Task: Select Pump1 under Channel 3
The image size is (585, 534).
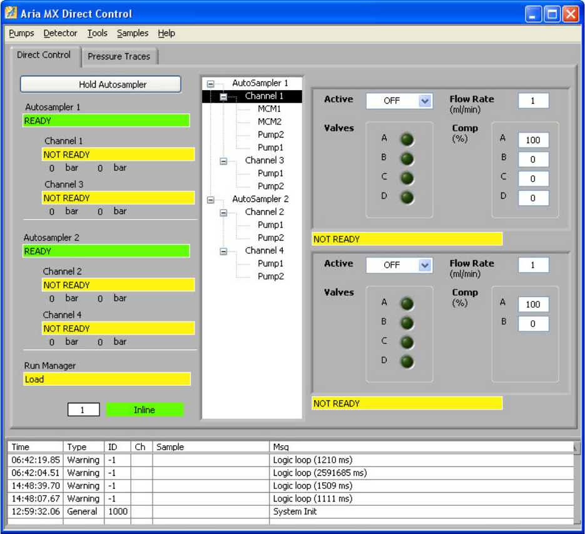Action: tap(270, 173)
